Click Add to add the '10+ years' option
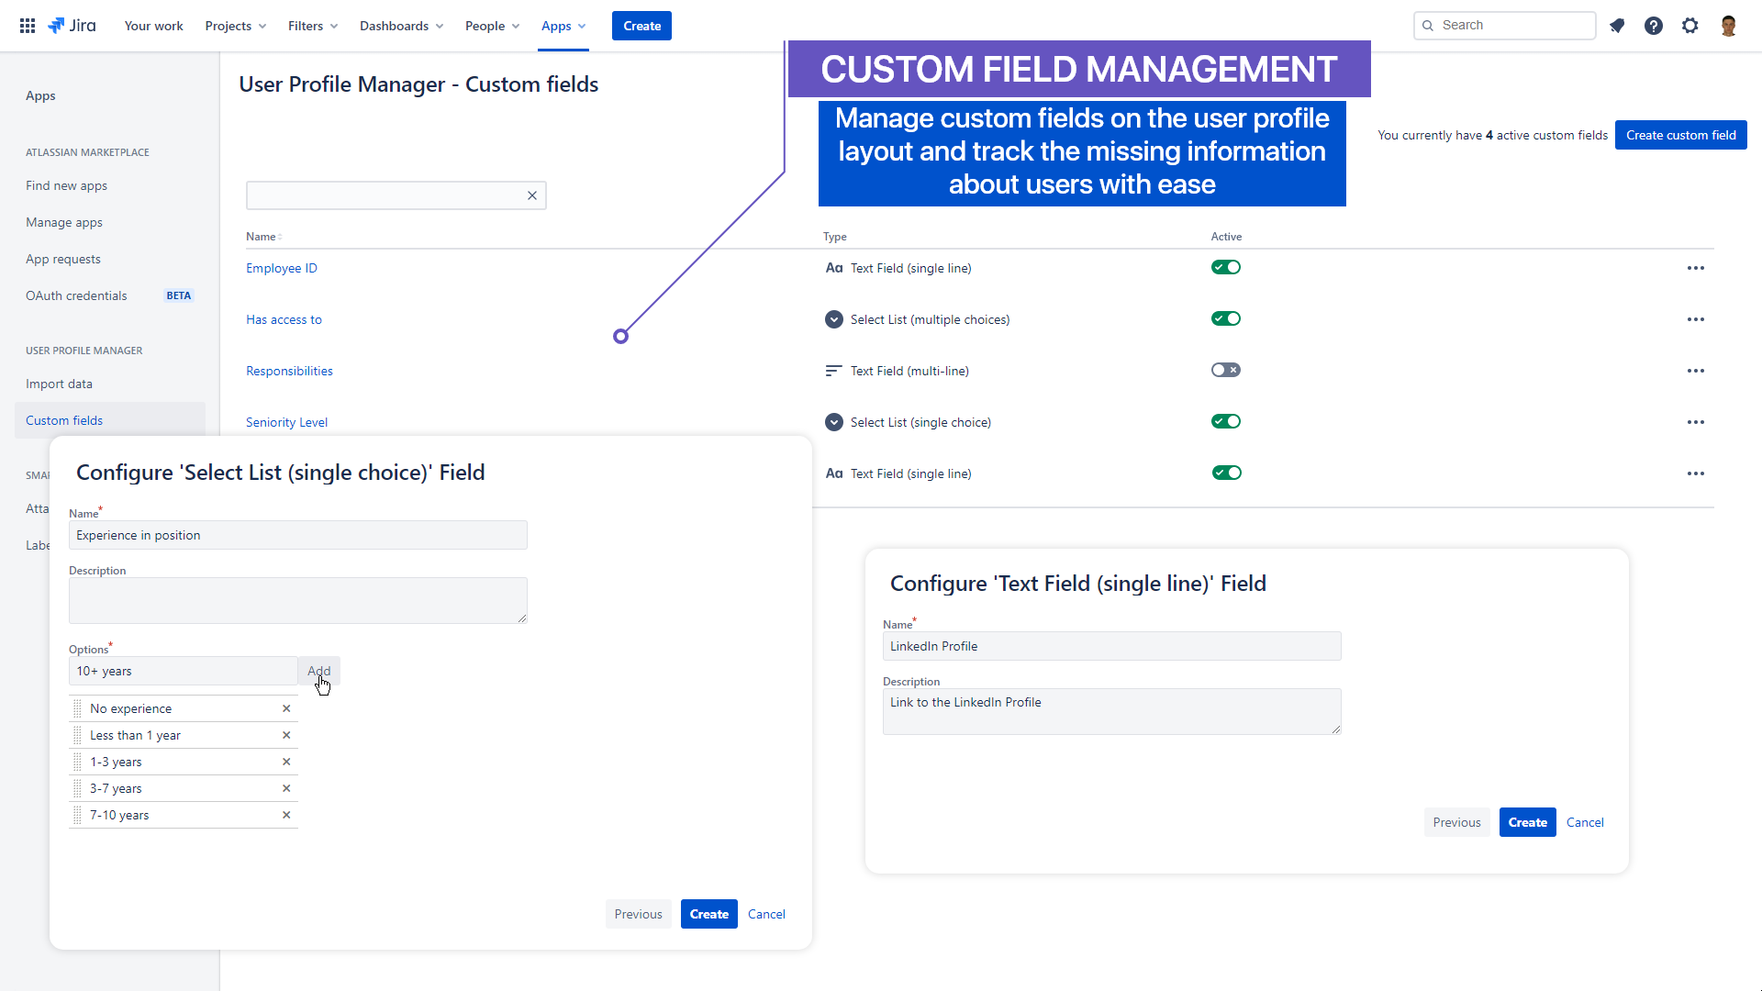The width and height of the screenshot is (1762, 991). point(318,671)
